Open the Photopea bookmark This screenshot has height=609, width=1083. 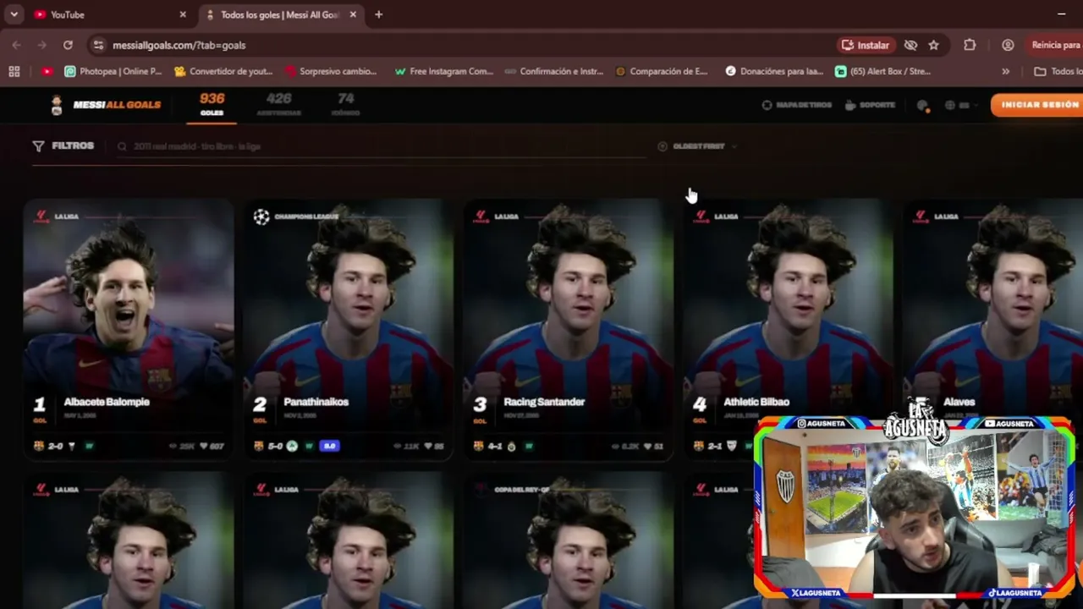[x=113, y=72]
